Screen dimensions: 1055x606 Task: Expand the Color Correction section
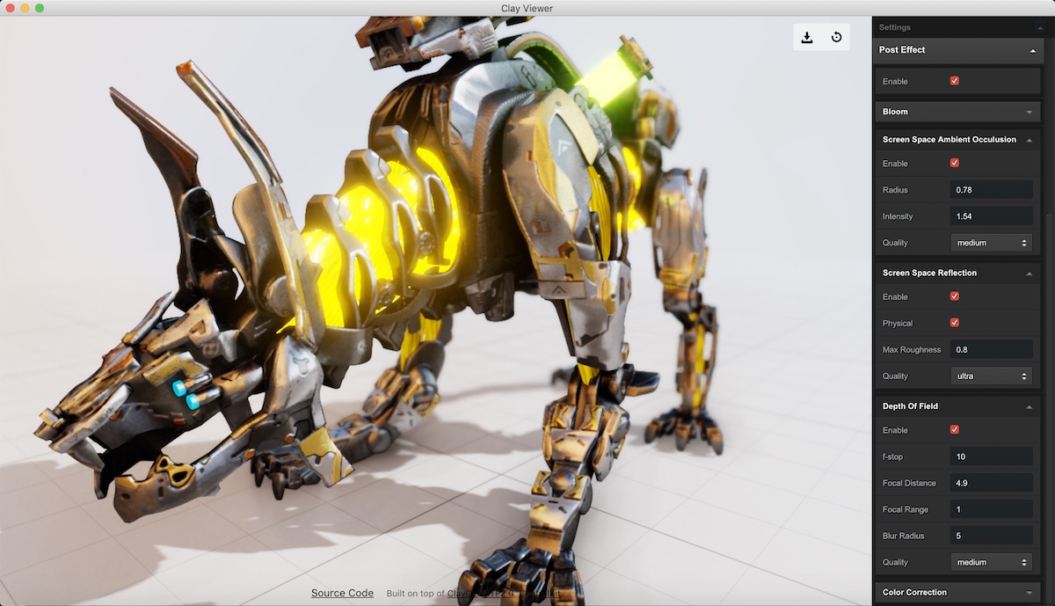(958, 592)
